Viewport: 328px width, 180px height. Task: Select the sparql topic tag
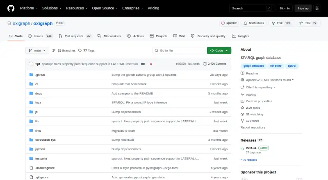click(292, 66)
